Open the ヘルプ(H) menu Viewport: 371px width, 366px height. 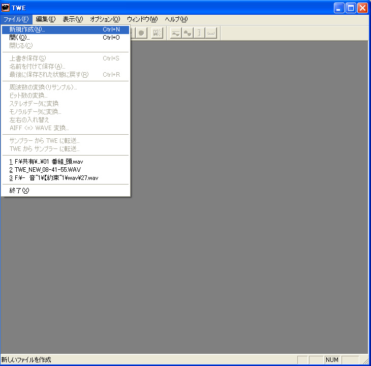(x=176, y=19)
